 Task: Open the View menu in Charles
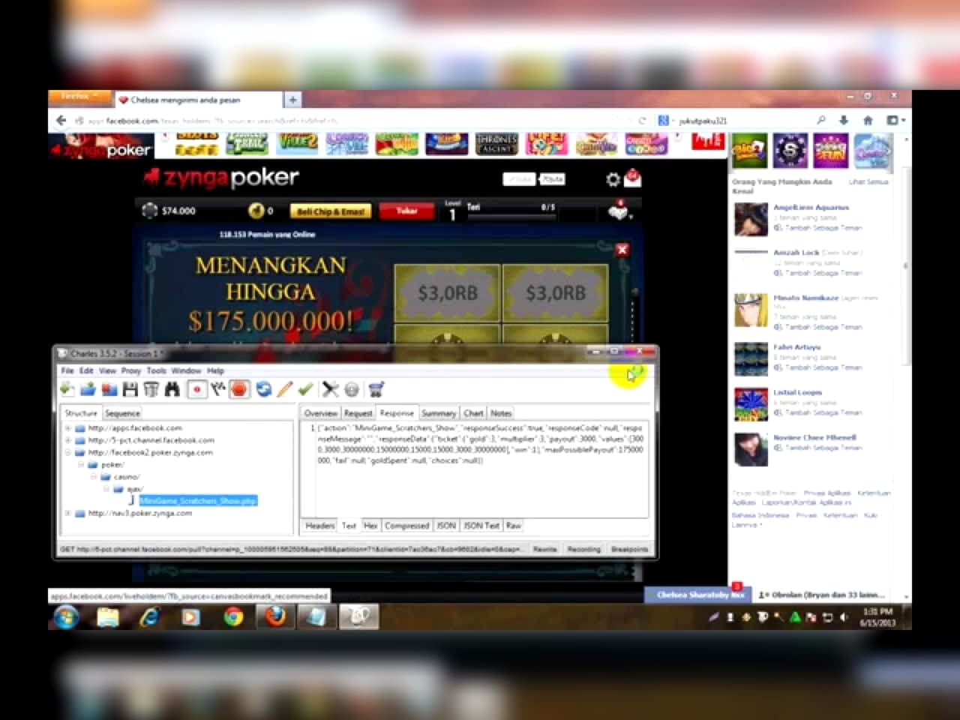pos(107,370)
